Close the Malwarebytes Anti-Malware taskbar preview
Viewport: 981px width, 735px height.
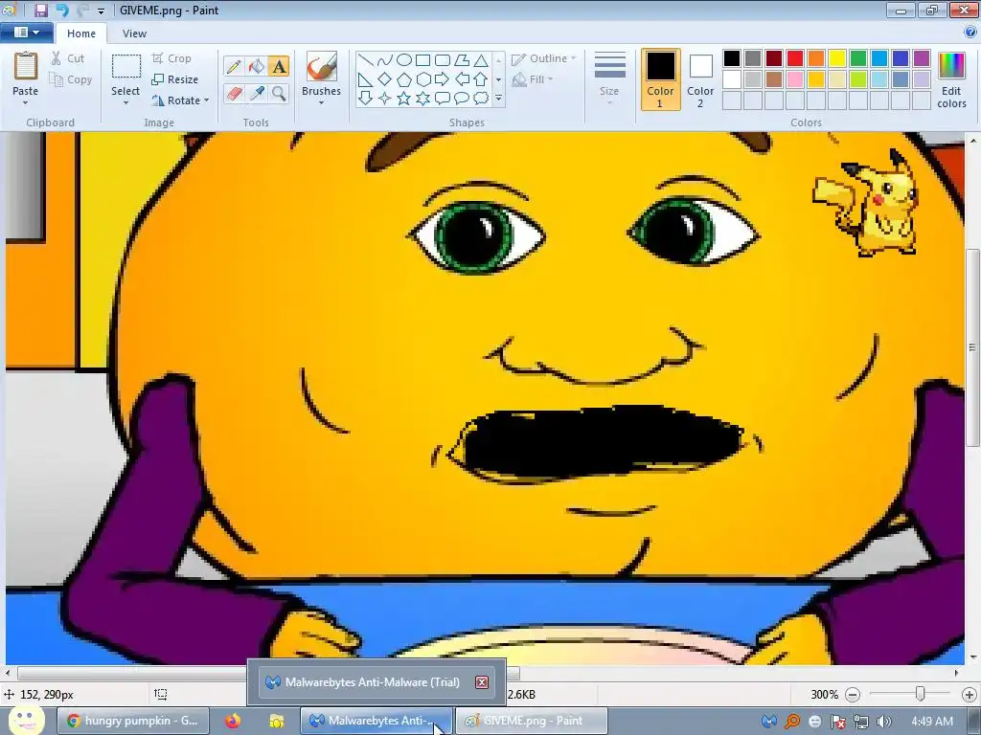pos(482,681)
